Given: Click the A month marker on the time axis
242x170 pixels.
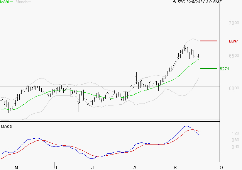Looking at the screenshot, I should tap(135, 168).
